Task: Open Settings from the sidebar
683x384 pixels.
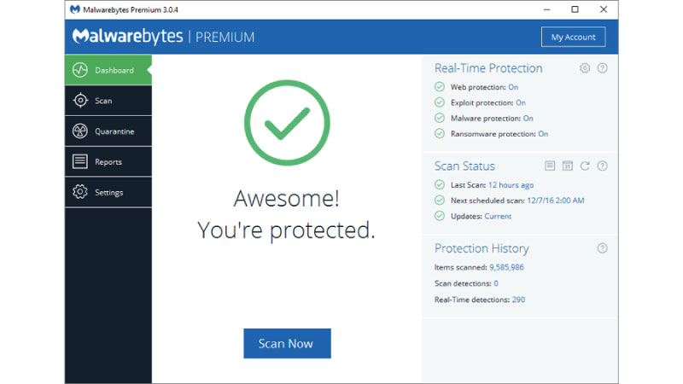Action: [108, 193]
